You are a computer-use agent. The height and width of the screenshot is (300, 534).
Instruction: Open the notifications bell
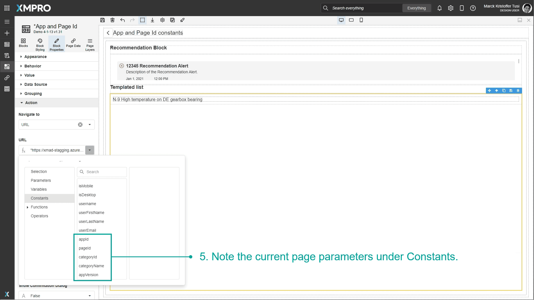[x=439, y=8]
